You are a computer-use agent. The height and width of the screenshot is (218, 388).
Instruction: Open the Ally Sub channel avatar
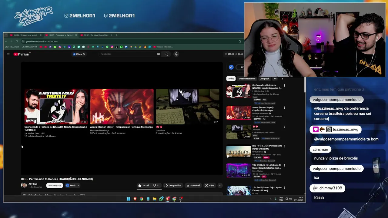click(24, 185)
